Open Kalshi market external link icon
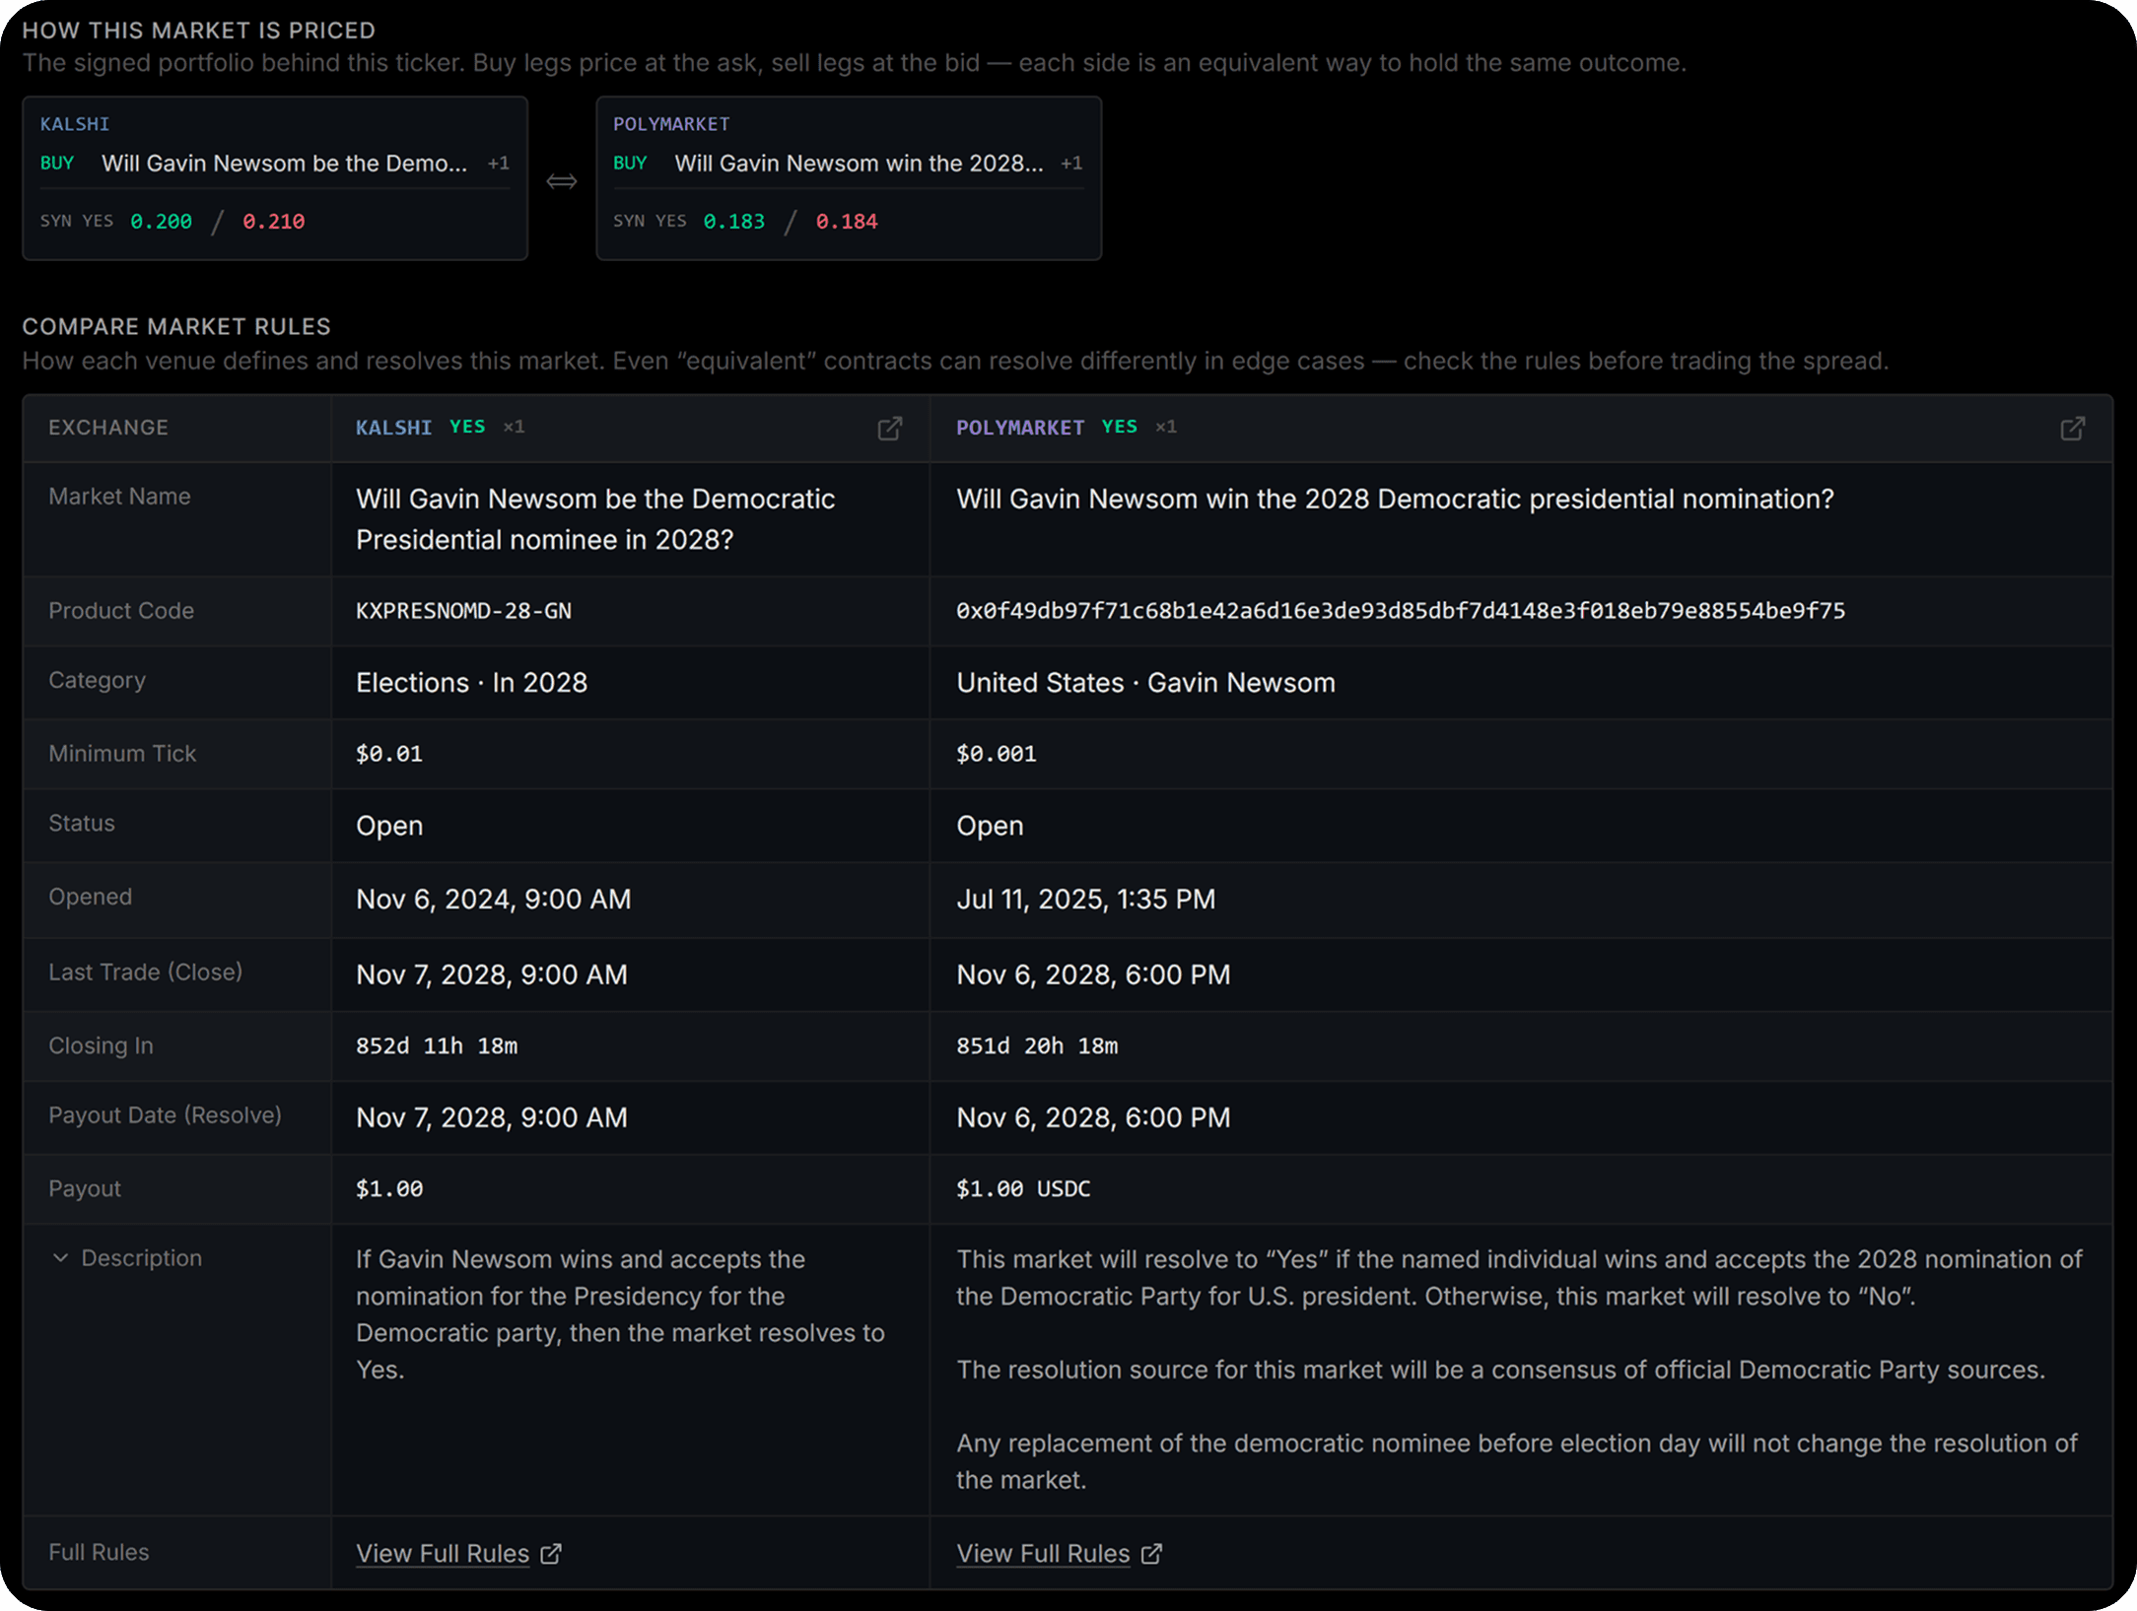Screen dimensions: 2137x1611 click(x=889, y=428)
